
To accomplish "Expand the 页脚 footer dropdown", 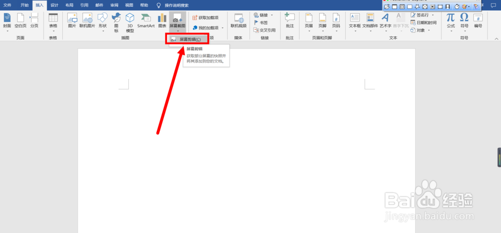I will [x=322, y=31].
